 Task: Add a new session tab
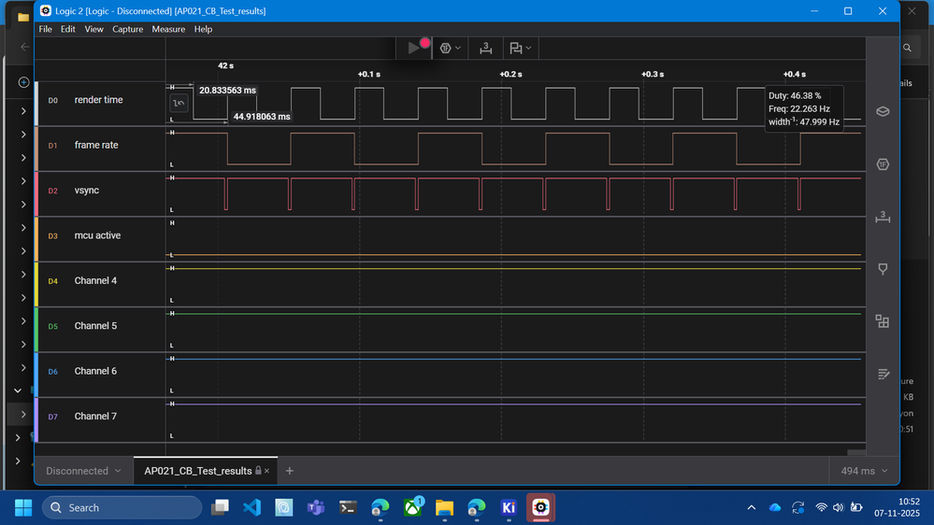290,471
